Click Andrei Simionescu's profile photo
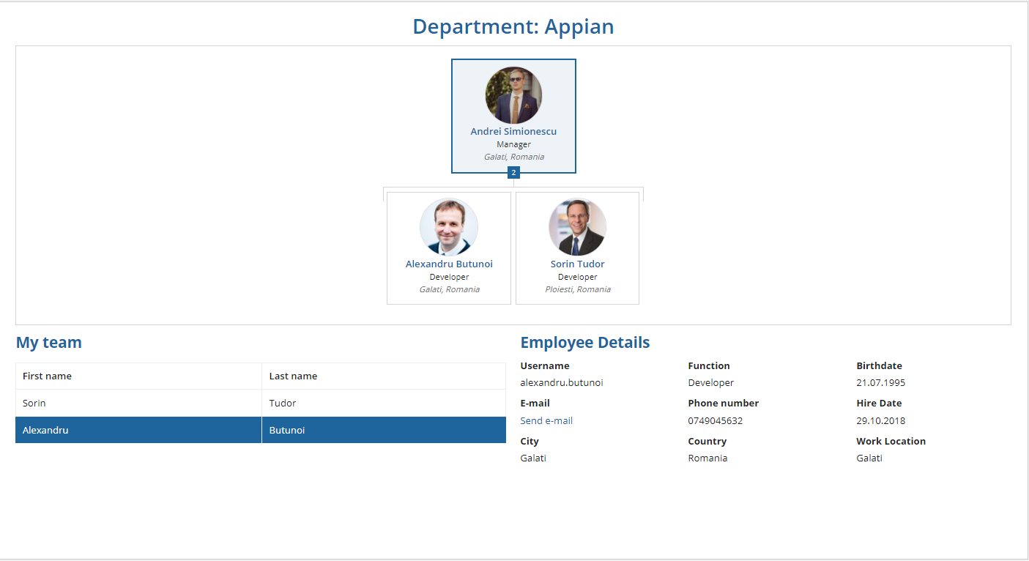The height and width of the screenshot is (561, 1029). [513, 95]
